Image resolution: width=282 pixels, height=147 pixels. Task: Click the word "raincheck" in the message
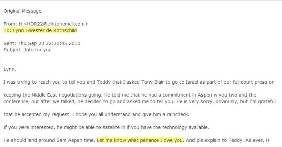tap(177, 115)
